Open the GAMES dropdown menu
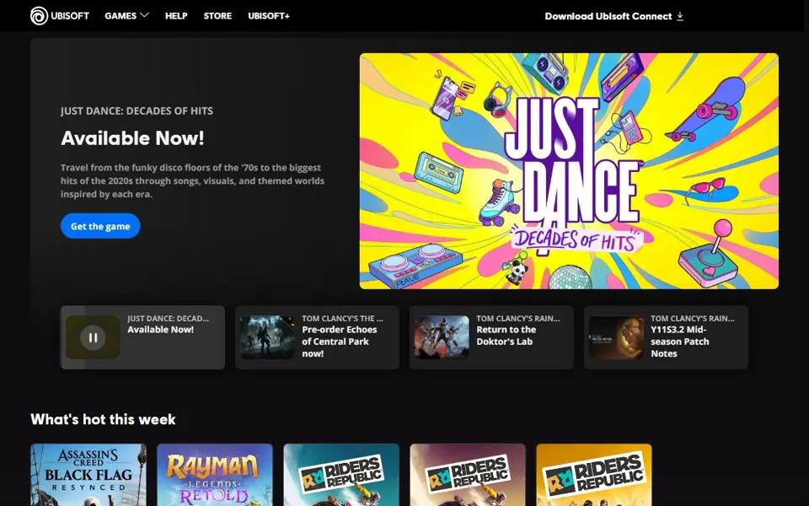The width and height of the screenshot is (809, 506). pos(126,15)
